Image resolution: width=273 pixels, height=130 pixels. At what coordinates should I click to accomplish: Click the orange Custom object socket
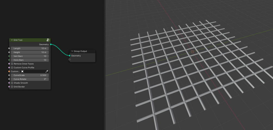[9, 72]
